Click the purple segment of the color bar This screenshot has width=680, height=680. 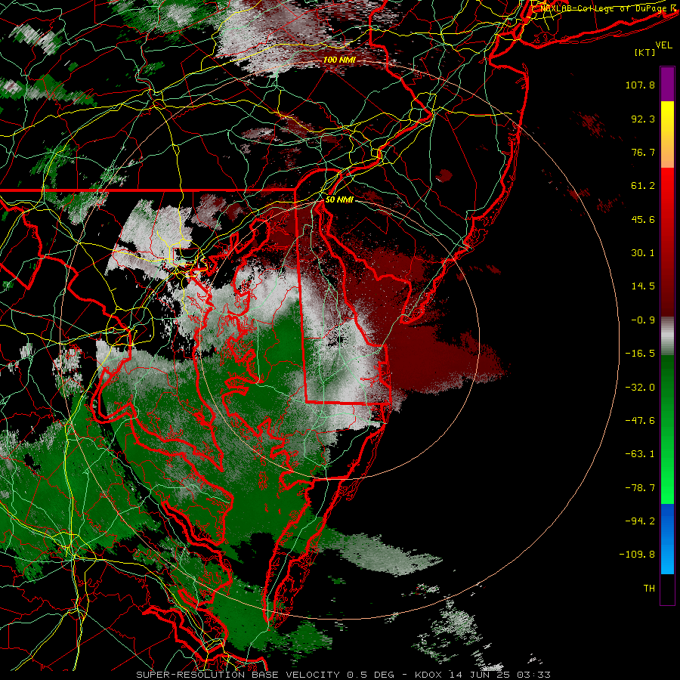click(667, 84)
